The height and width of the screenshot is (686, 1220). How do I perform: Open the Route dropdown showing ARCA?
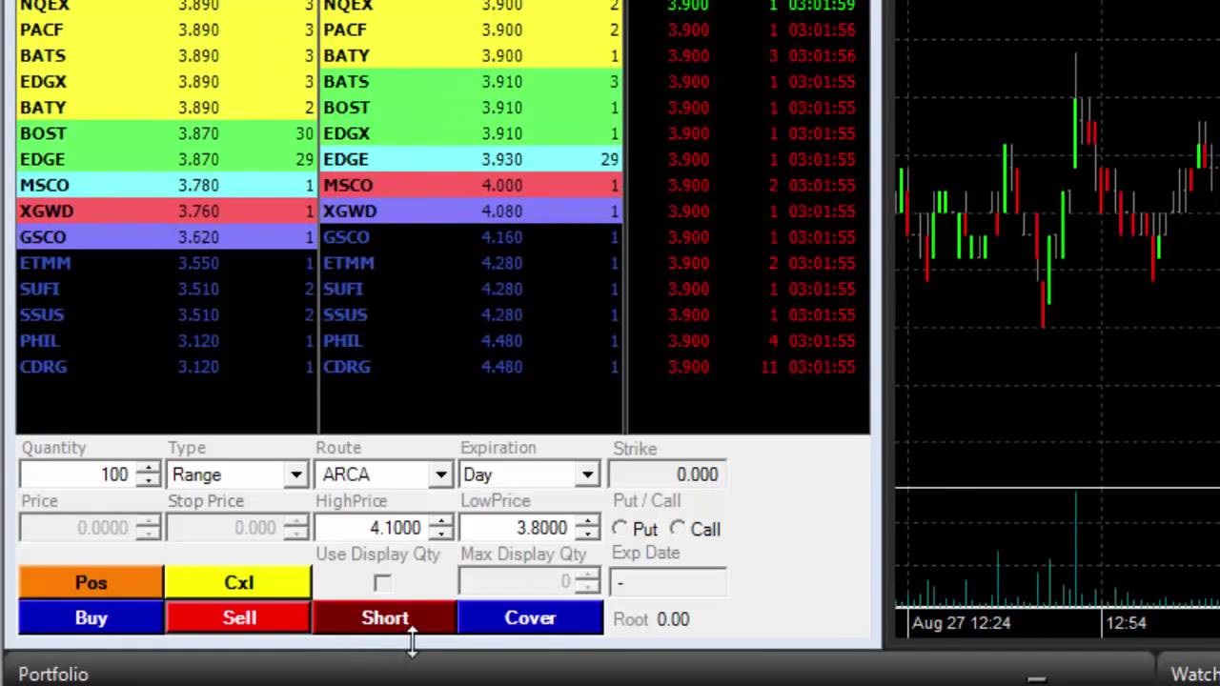tap(440, 474)
